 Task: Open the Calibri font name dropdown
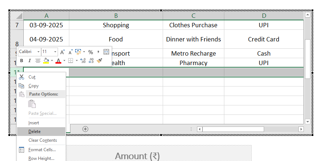point(38,52)
